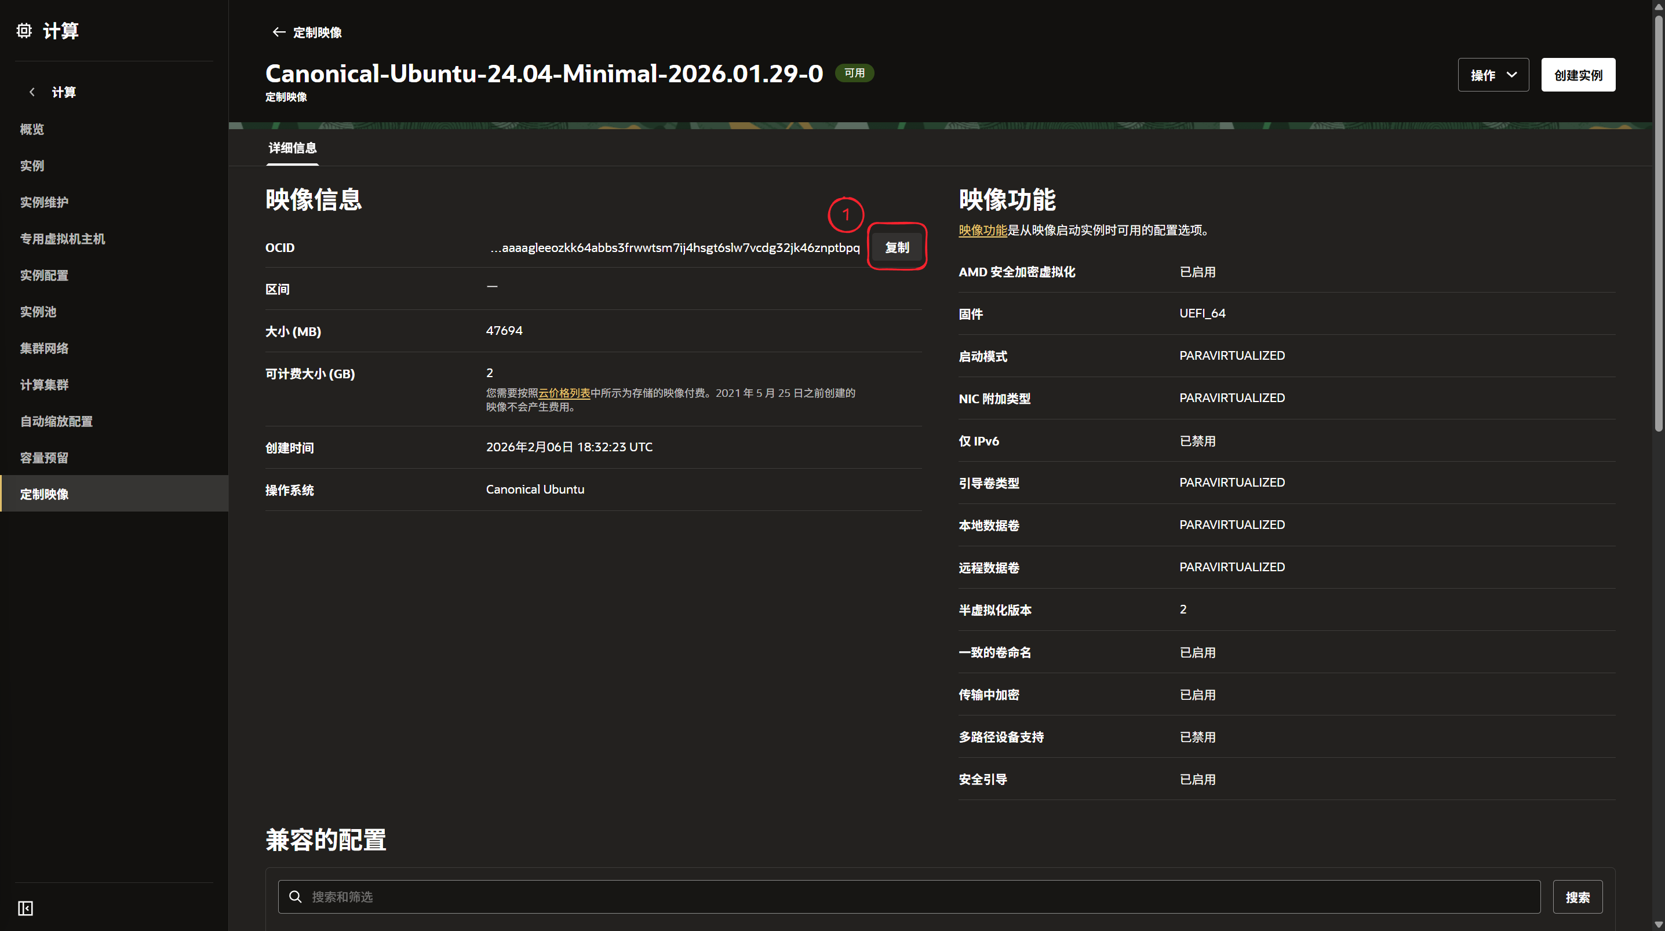
Task: Click the back chevron beside 计算 in sidebar
Action: coord(32,92)
